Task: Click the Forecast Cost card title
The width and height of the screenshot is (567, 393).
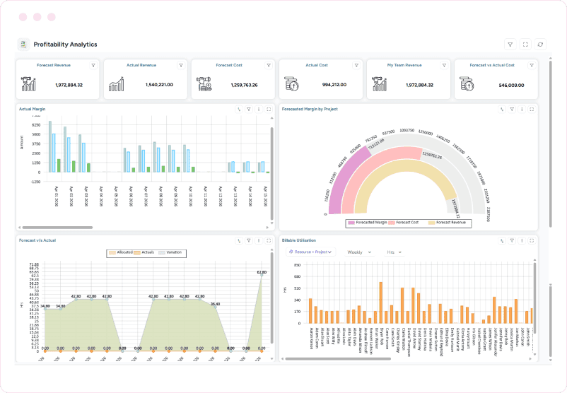Action: [x=229, y=66]
